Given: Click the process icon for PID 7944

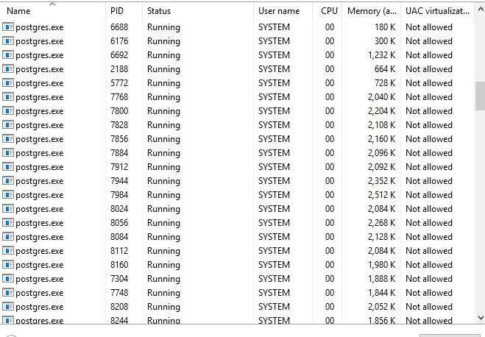Looking at the screenshot, I should [x=8, y=180].
